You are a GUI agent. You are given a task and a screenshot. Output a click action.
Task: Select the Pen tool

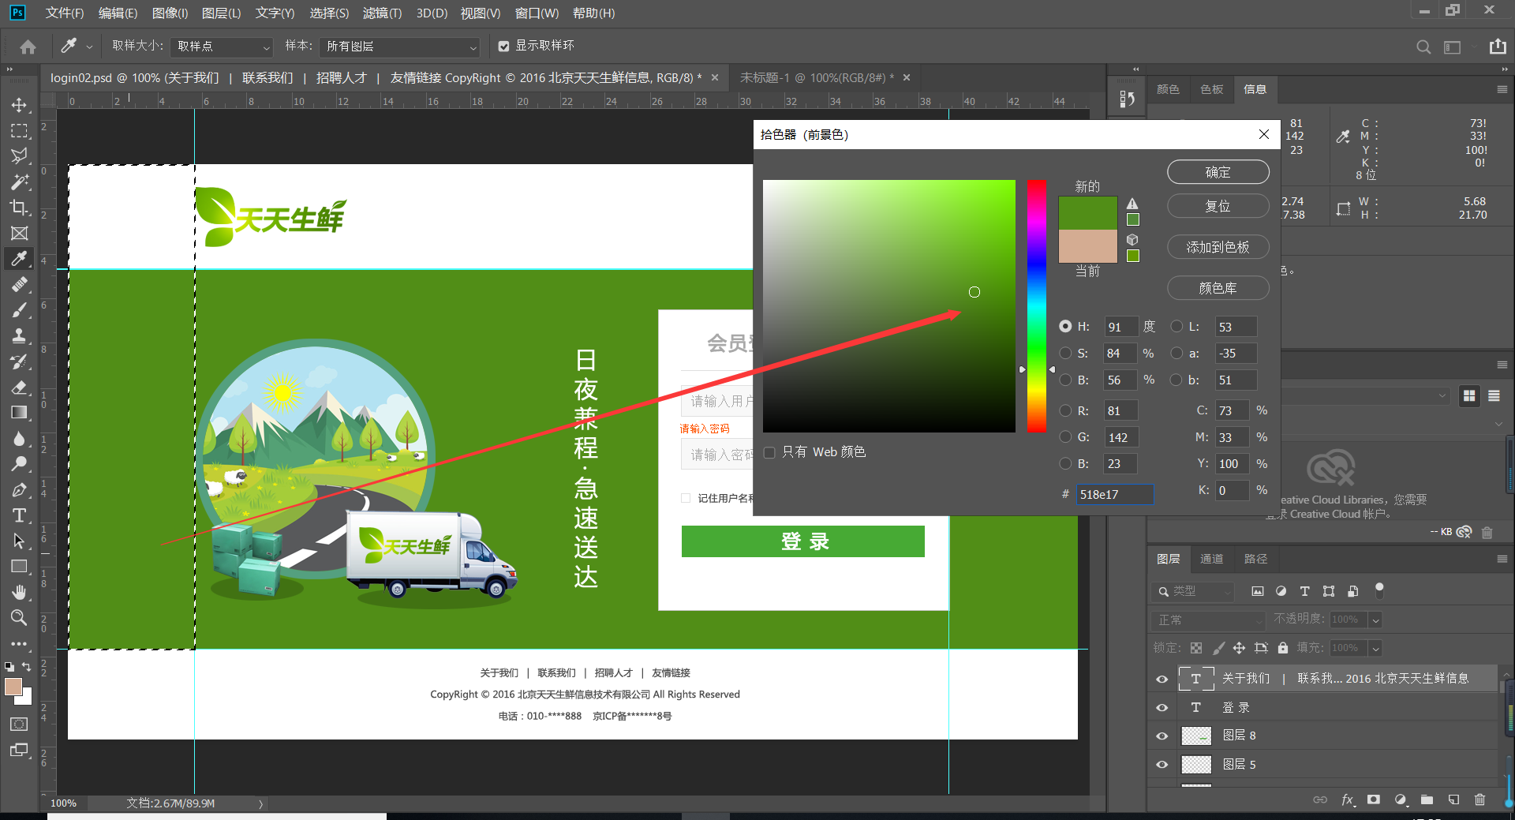pyautogui.click(x=19, y=489)
